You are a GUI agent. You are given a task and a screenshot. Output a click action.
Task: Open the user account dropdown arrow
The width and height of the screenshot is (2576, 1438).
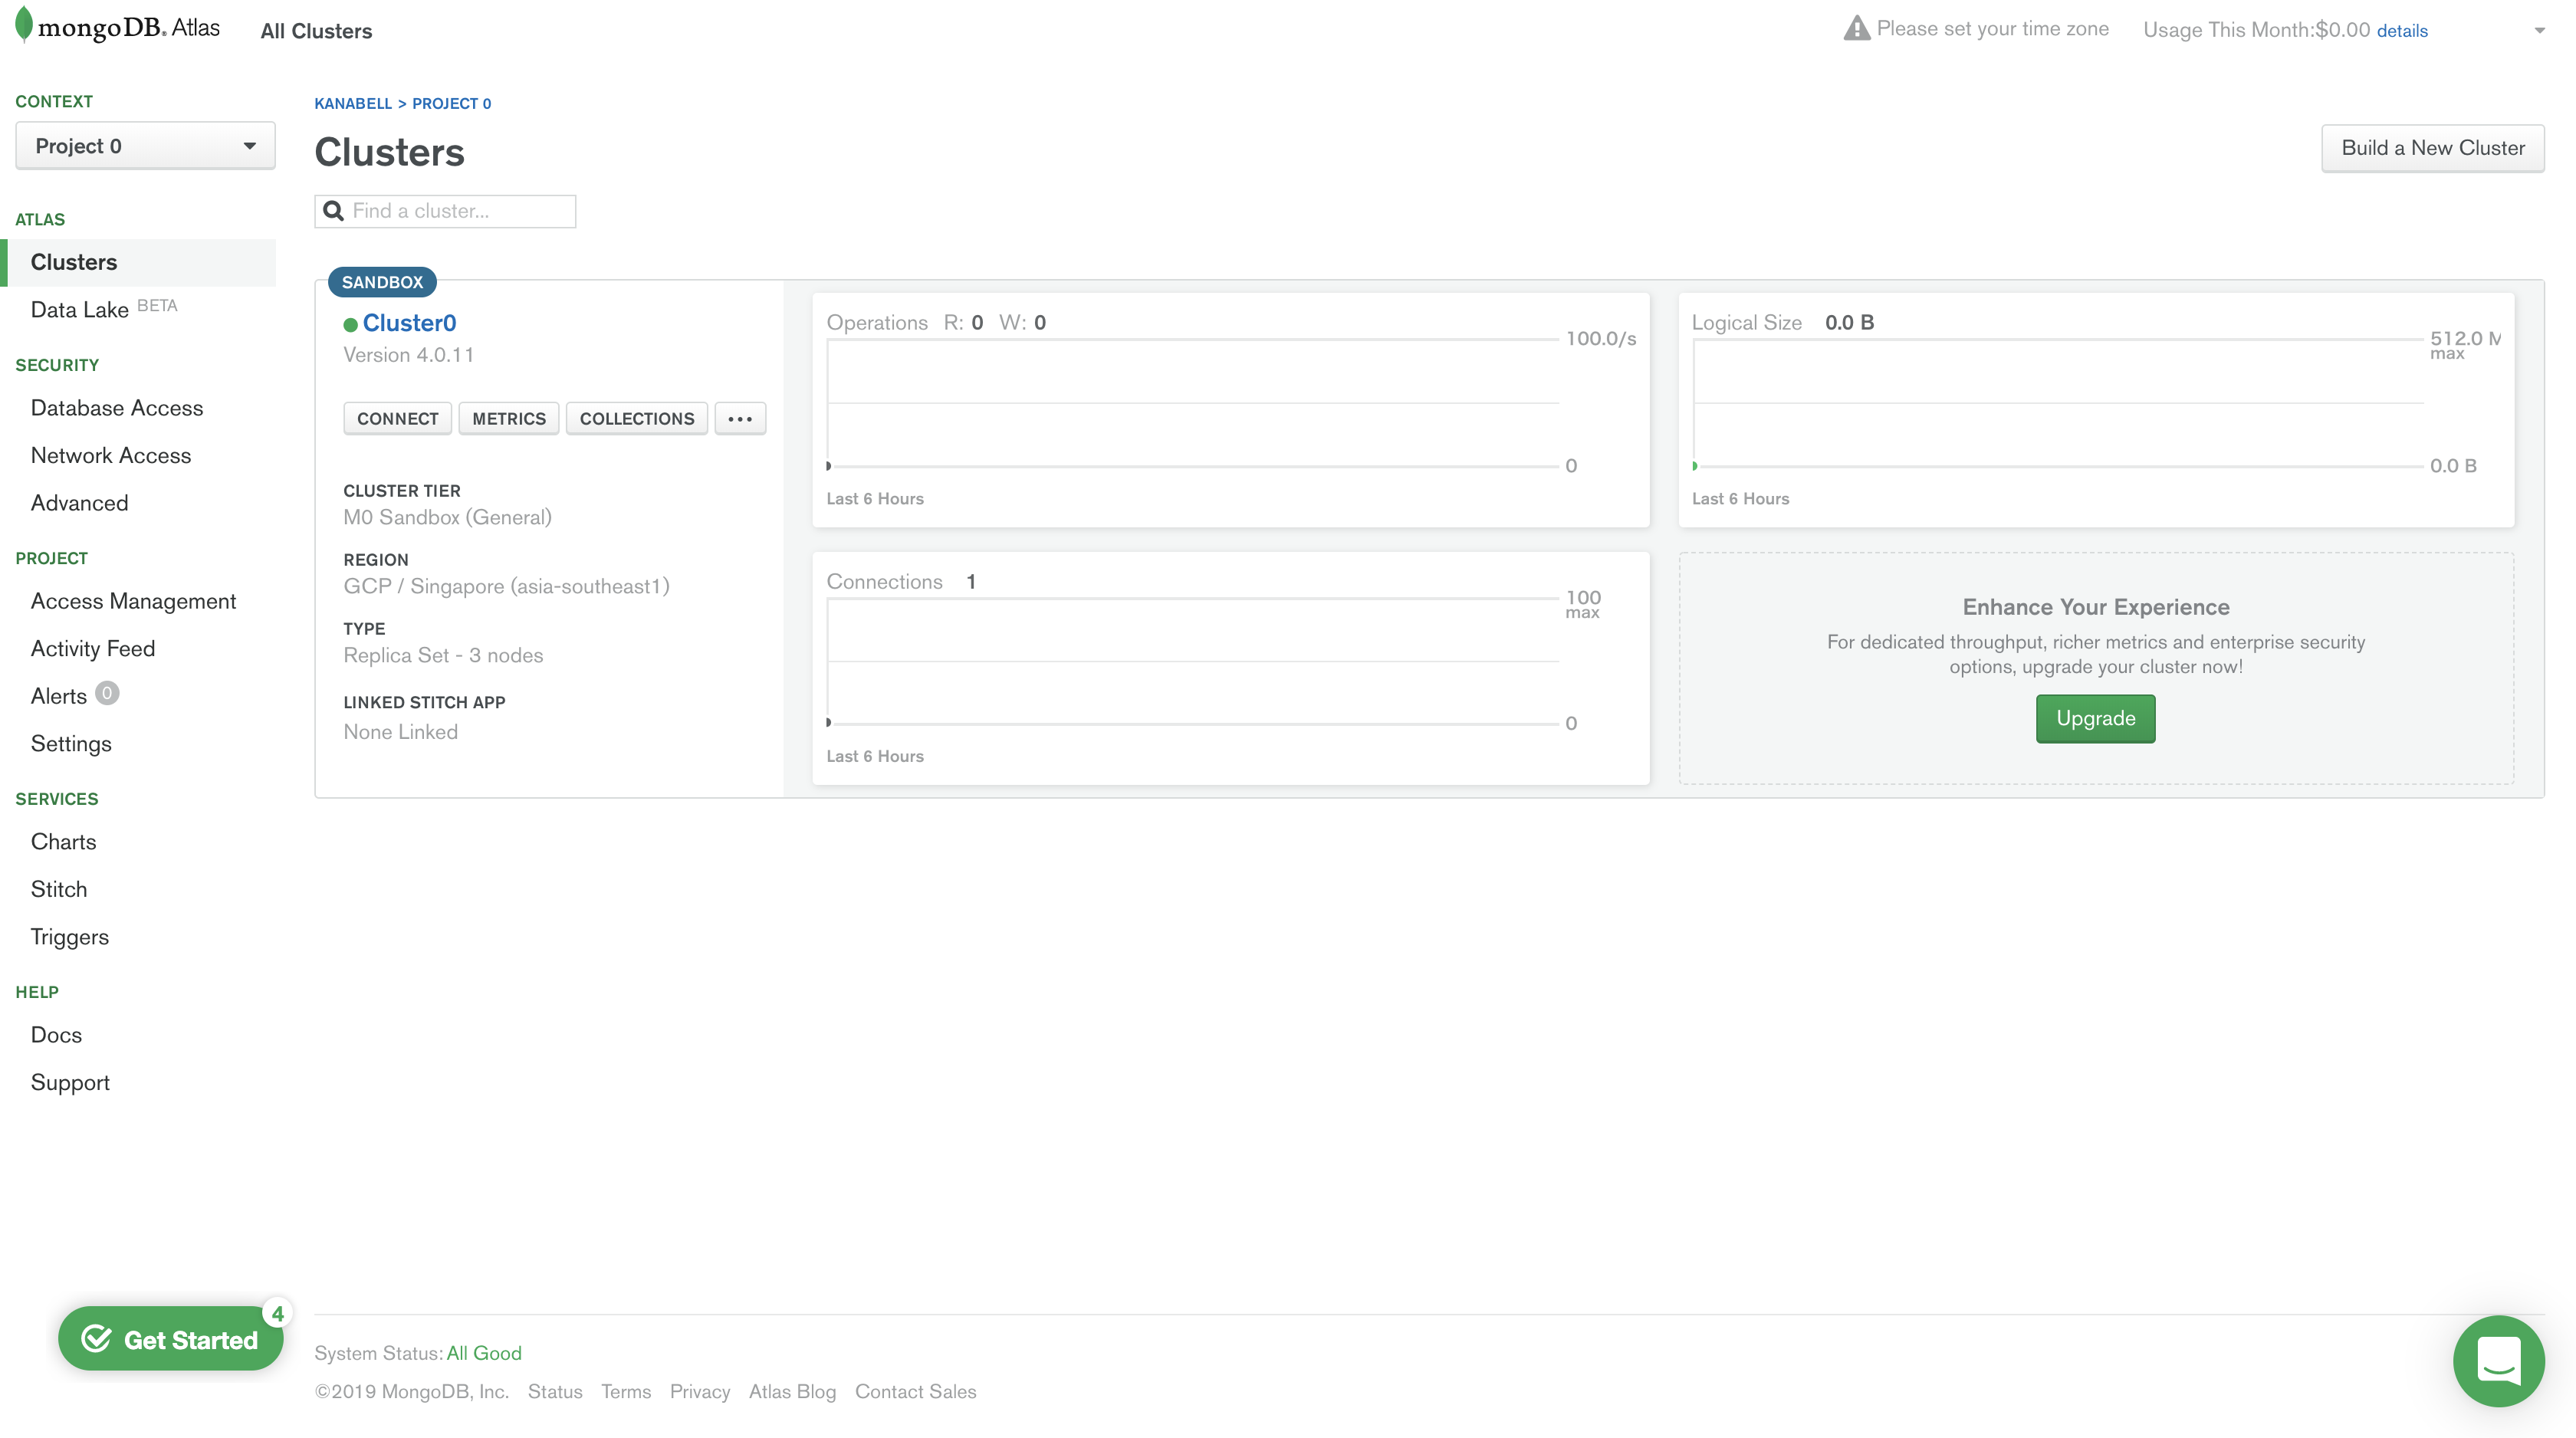click(2539, 31)
